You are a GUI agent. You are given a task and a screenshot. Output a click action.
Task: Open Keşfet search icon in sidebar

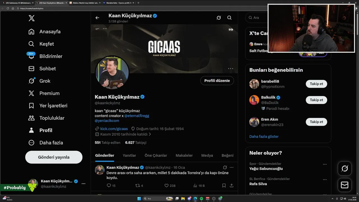click(x=31, y=44)
